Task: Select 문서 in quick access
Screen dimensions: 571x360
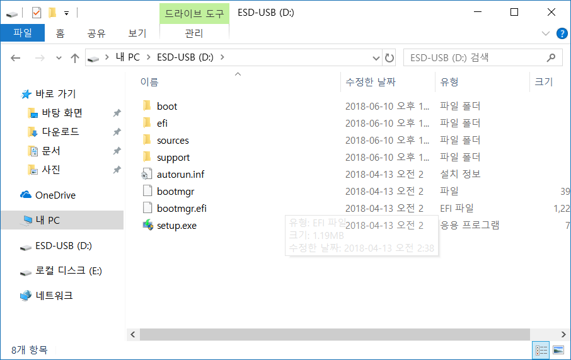Action: 51,151
